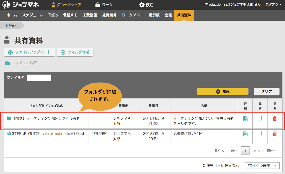
Task: Click the トップフォルダ folder icon
Action: click(x=7, y=63)
